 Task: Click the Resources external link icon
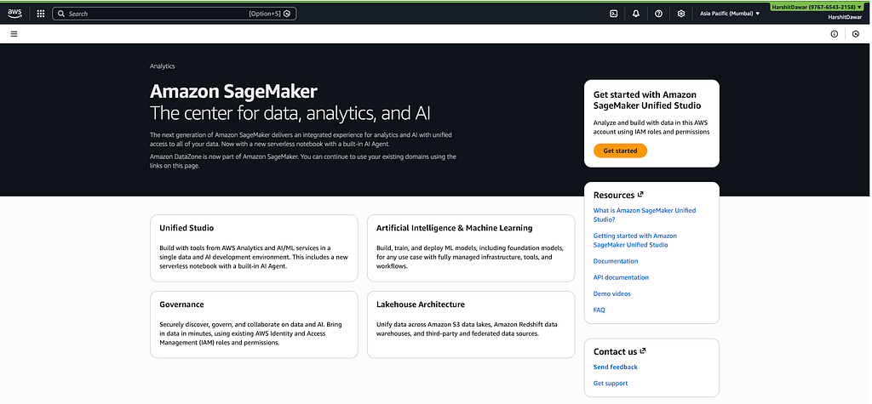(640, 195)
